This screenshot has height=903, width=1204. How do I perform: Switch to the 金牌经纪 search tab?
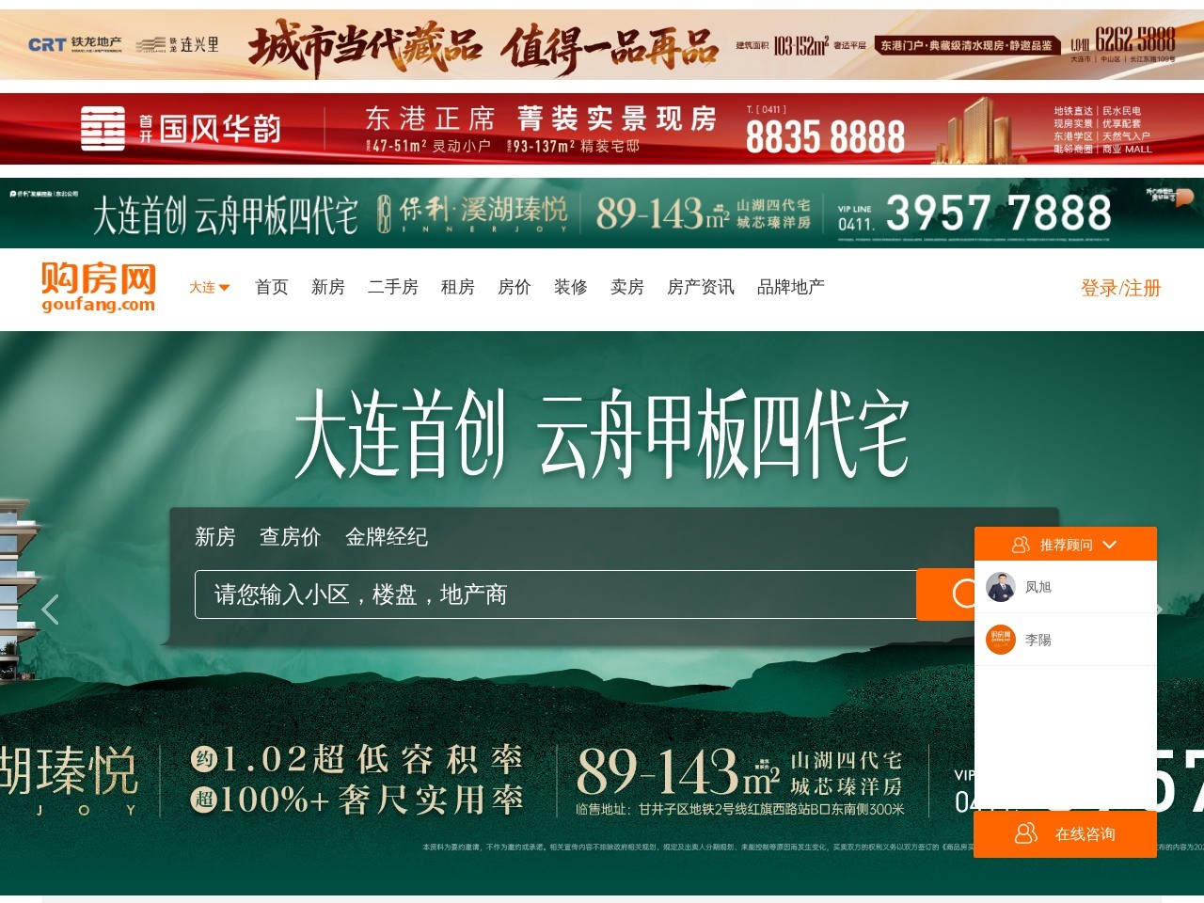(388, 537)
